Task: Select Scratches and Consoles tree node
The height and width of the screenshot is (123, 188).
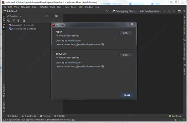Action: (23, 29)
